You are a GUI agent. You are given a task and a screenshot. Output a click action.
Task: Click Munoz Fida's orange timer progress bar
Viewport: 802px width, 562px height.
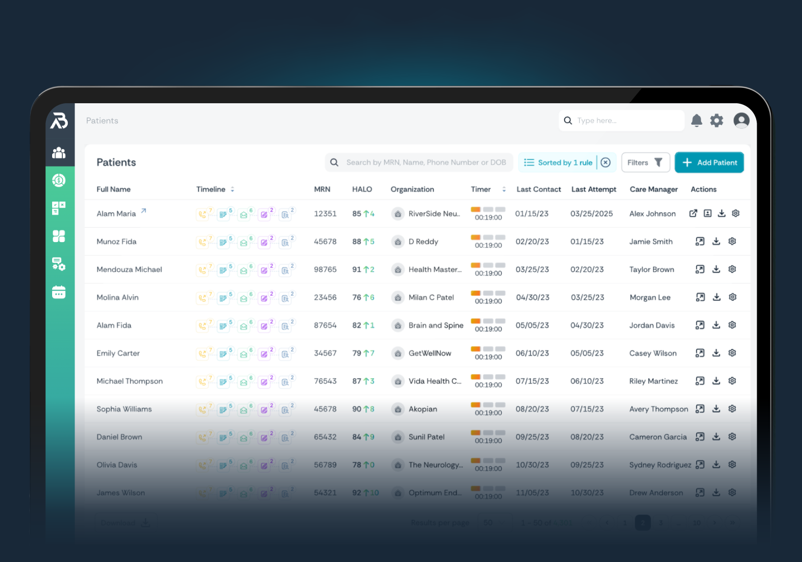point(476,238)
